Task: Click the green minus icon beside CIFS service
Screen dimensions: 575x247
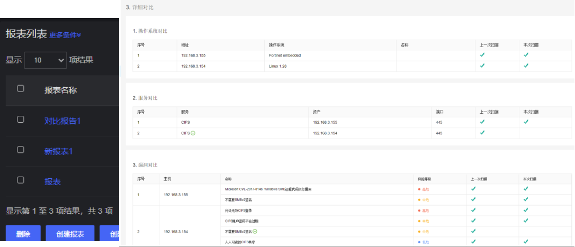Action: pyautogui.click(x=193, y=133)
